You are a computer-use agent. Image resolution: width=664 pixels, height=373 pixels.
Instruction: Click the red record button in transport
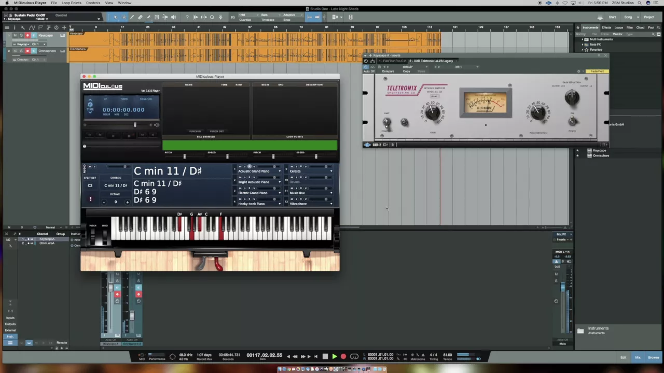(343, 356)
